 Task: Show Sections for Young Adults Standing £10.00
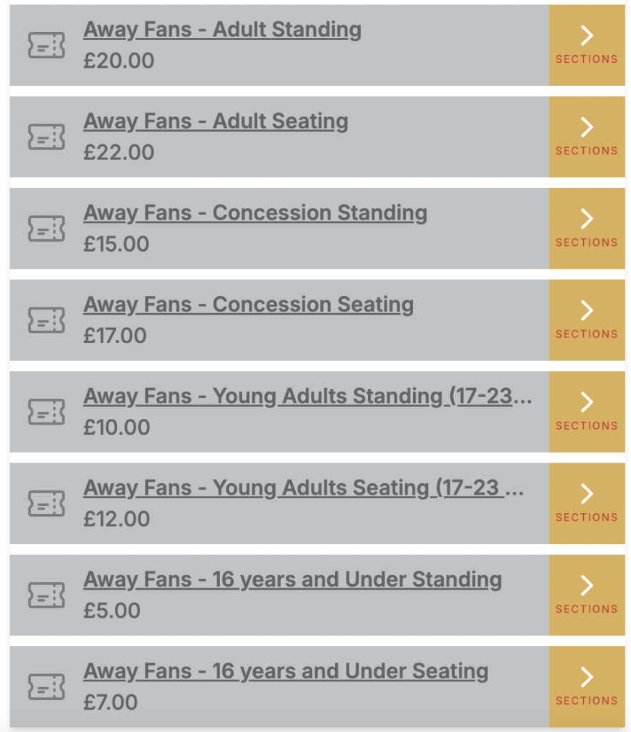tap(587, 412)
